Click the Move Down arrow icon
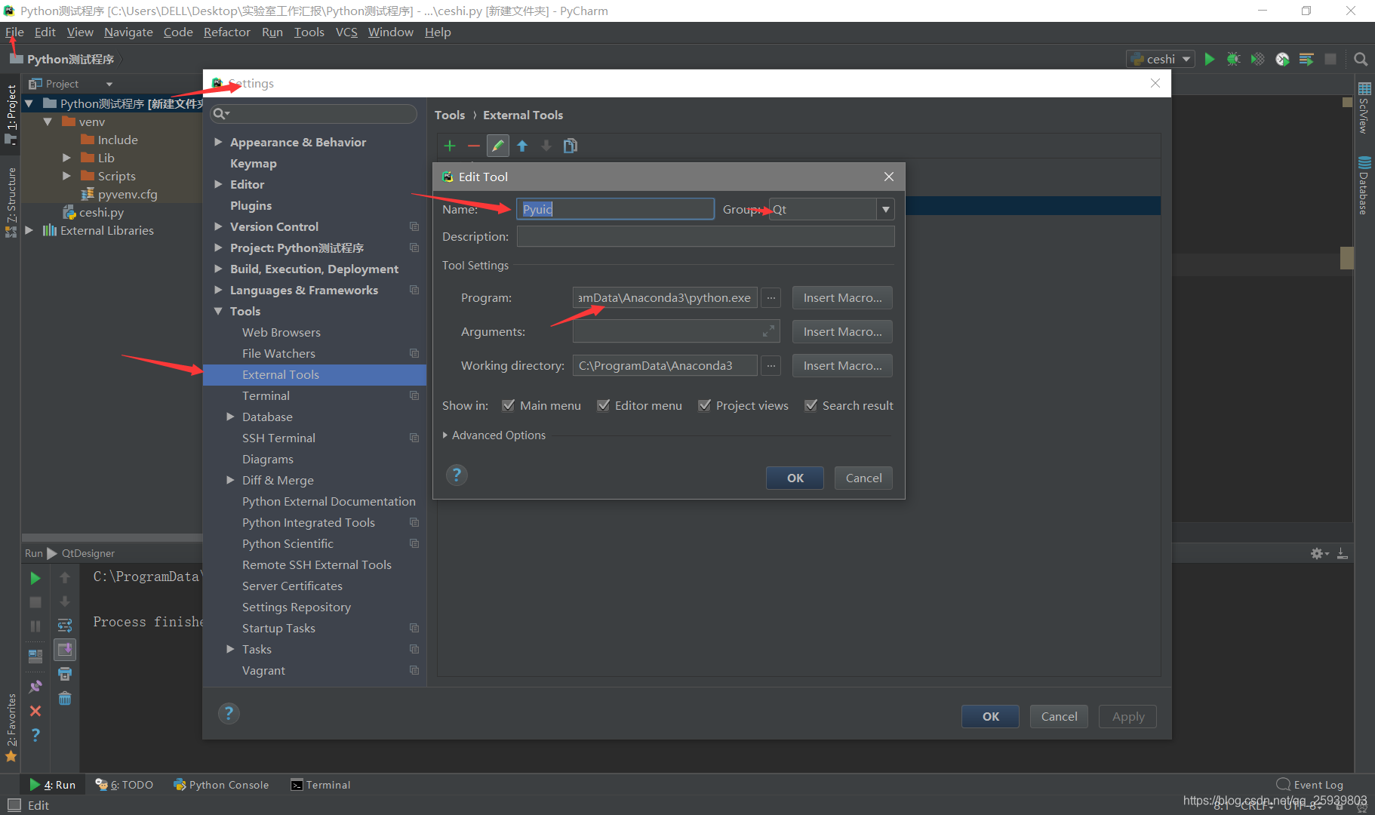This screenshot has height=815, width=1375. click(x=546, y=146)
